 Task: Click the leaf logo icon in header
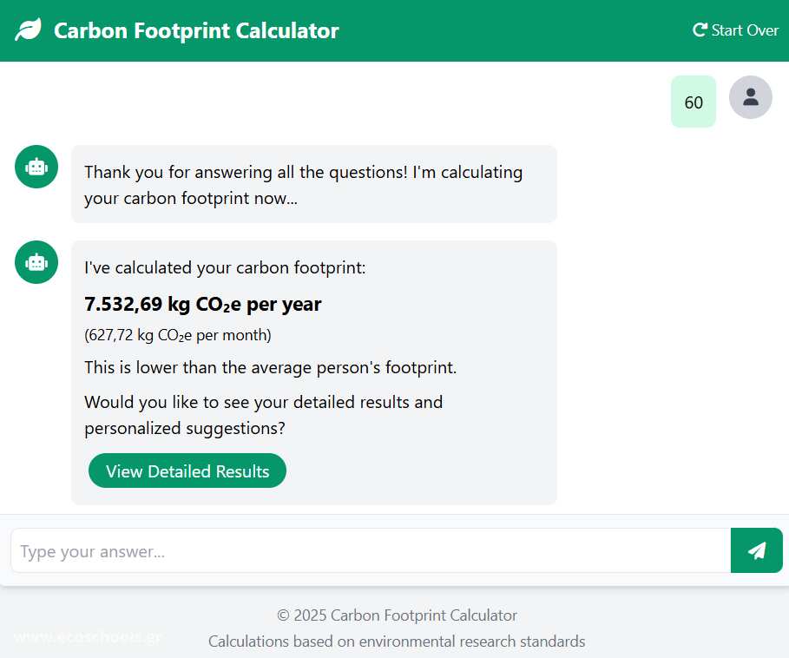(28, 30)
